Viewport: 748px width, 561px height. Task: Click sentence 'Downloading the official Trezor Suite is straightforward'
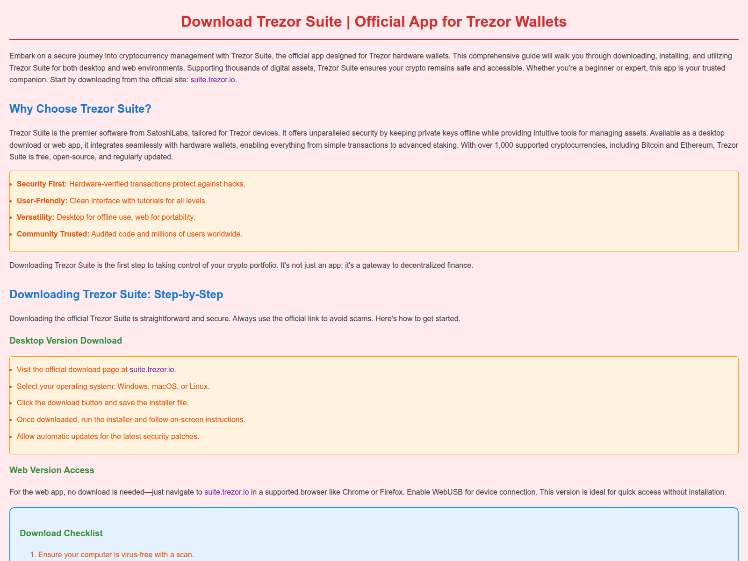pos(235,319)
